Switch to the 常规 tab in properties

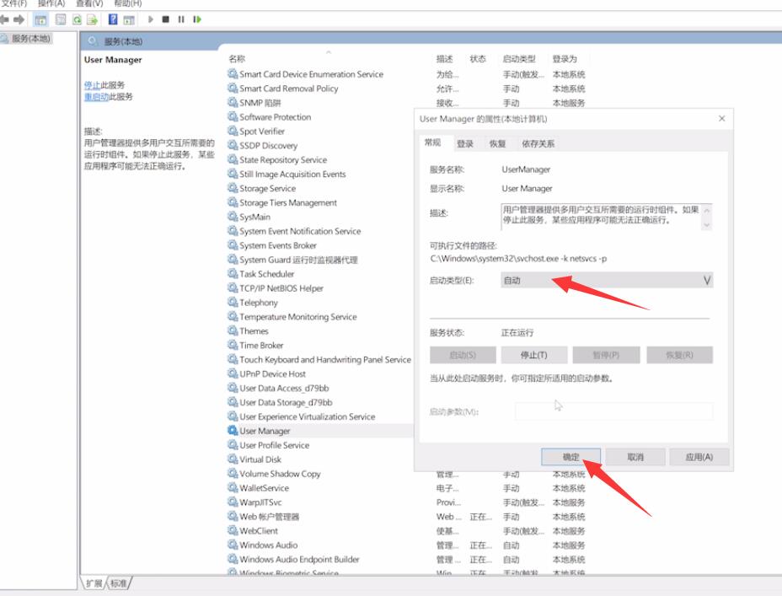coord(432,142)
